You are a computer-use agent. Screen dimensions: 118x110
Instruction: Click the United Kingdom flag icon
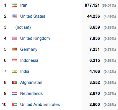[x=15, y=38]
